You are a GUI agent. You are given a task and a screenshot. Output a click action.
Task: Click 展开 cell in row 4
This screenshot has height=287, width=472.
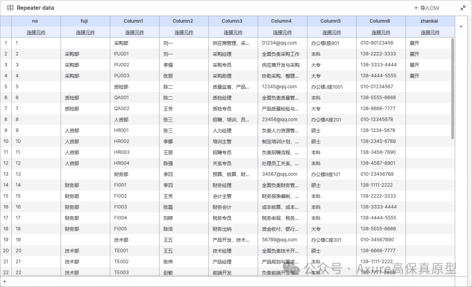430,76
